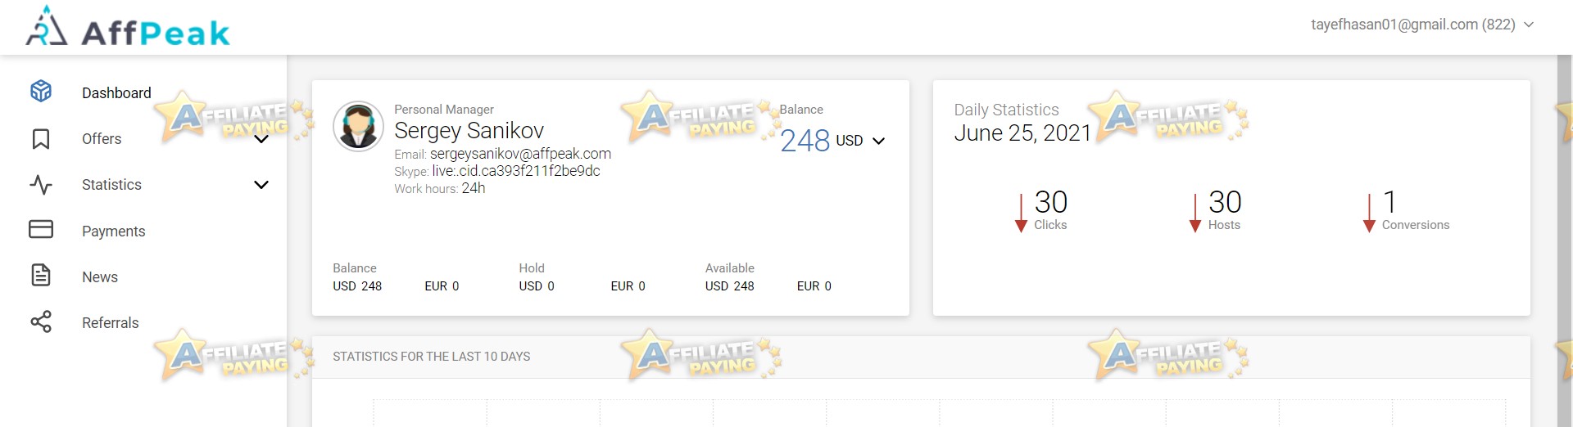Click the Dashboard cube icon
The height and width of the screenshot is (427, 1573).
click(x=41, y=92)
